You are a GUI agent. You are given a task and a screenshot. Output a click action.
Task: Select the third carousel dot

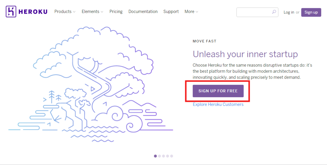(x=163, y=156)
